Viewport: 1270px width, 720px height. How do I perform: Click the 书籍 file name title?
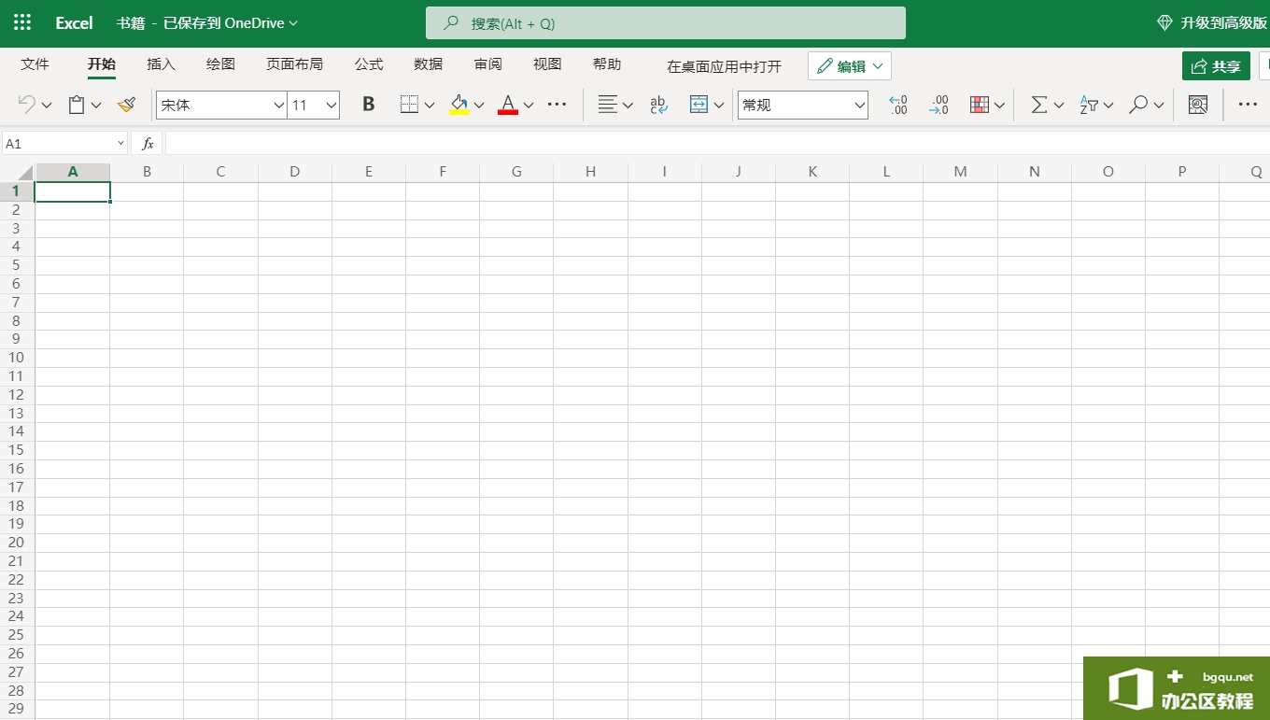click(x=131, y=23)
